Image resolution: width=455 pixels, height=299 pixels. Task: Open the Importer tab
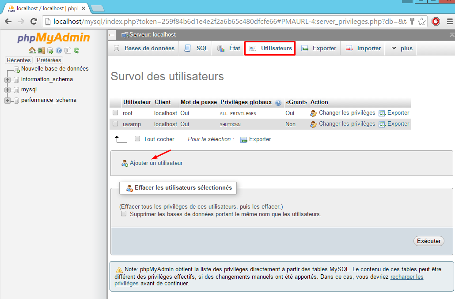[363, 49]
